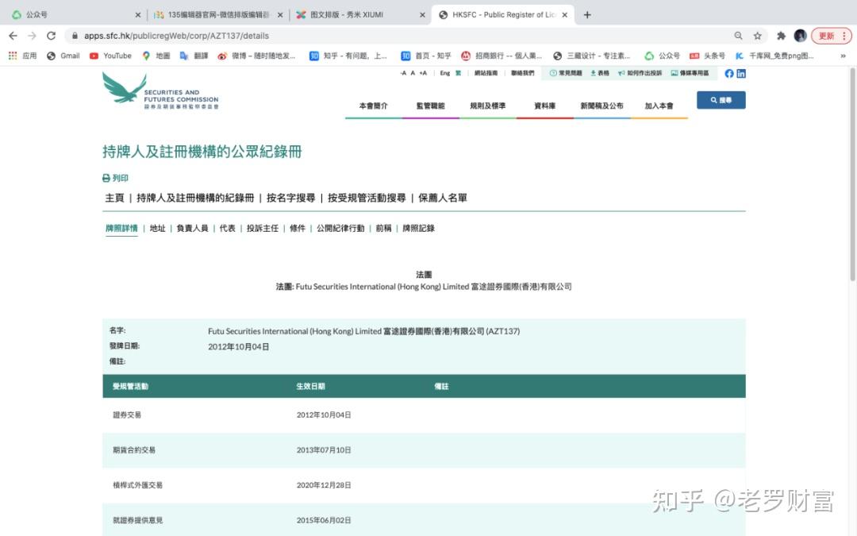Click the Facebook icon in the site header
Screen dimensions: 857x536
[728, 73]
